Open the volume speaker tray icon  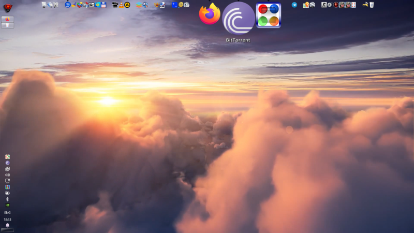(7, 175)
